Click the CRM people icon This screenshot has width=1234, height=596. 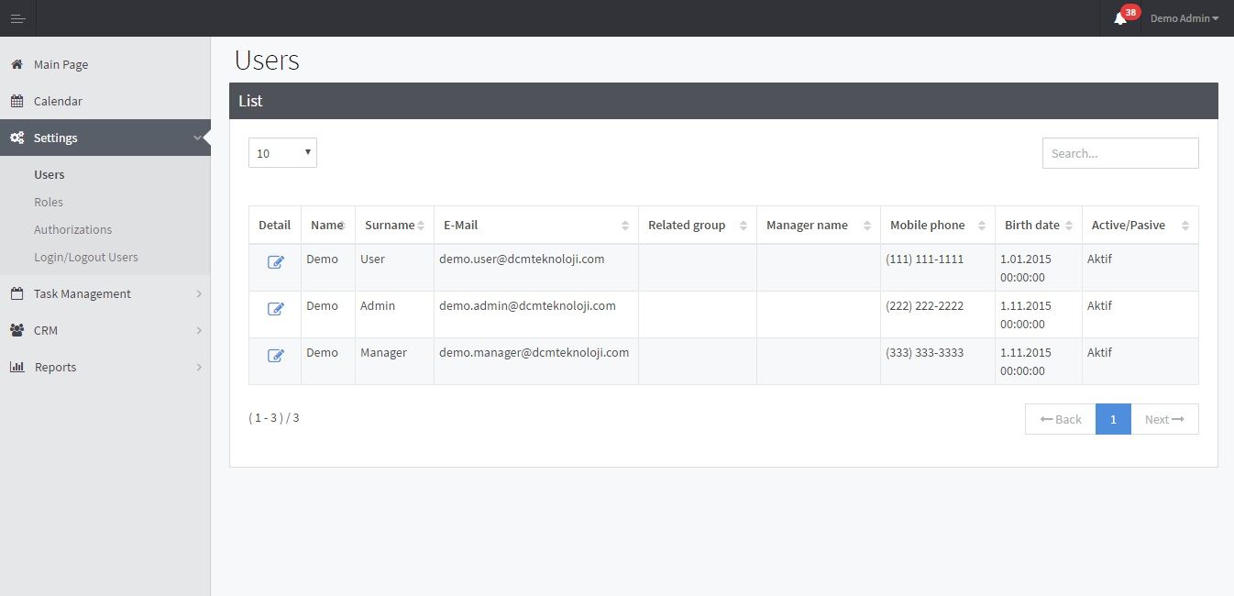point(17,330)
